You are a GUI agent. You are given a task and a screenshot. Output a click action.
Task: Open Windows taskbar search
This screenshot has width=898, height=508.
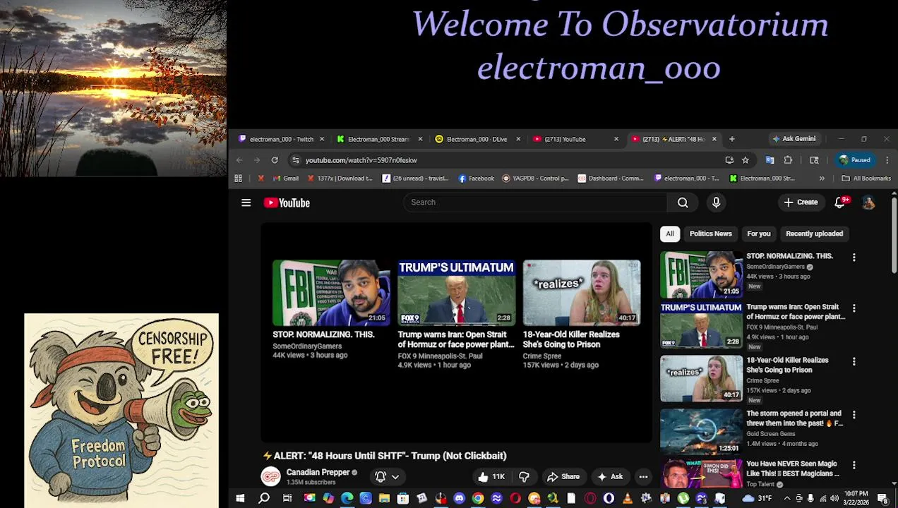[x=264, y=499]
